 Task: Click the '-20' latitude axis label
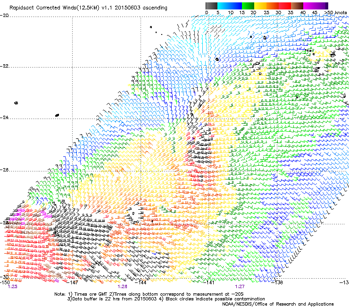click(x=4, y=16)
